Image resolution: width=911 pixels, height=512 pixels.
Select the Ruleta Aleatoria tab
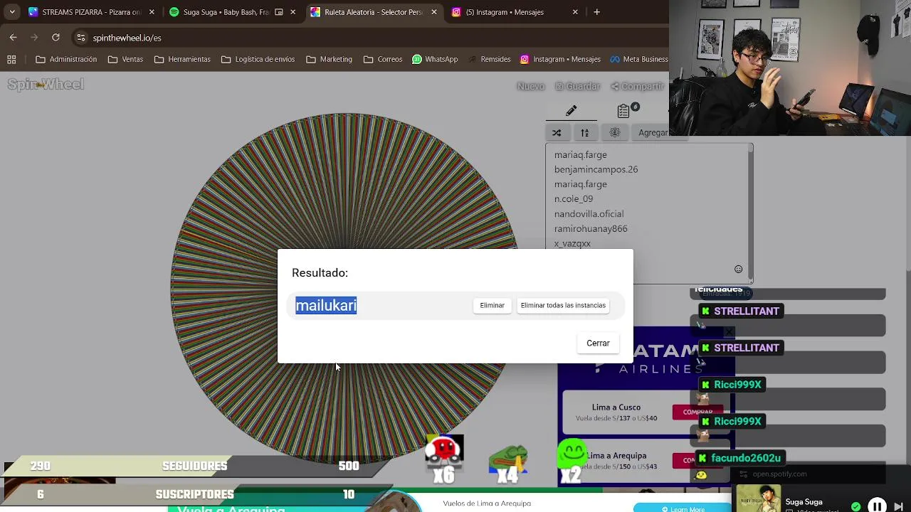coord(374,12)
